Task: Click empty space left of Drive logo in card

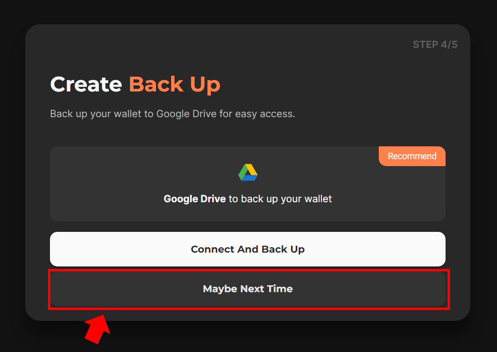Action: (x=124, y=173)
